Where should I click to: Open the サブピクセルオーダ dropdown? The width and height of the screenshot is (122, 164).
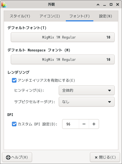click(87, 102)
